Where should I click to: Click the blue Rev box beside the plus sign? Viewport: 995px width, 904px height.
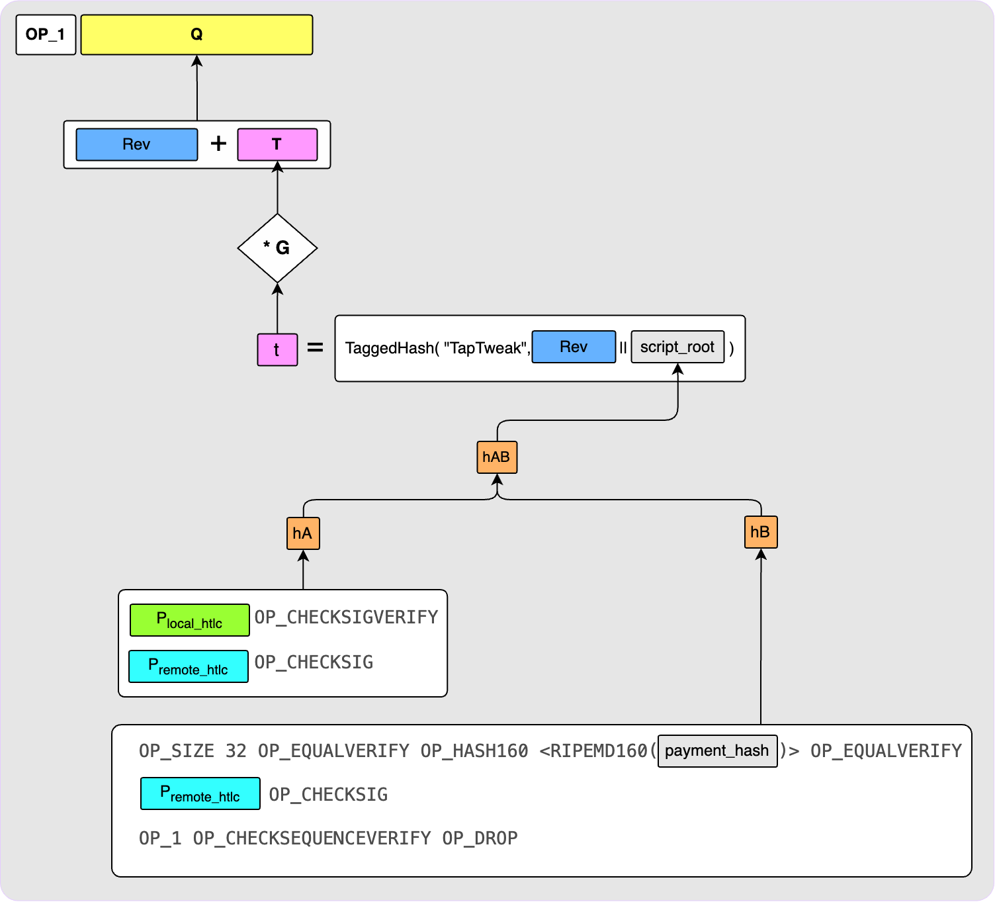[137, 144]
